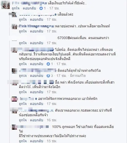The image size is (127, 143).
Task: Click like reaction icon on โอ้ยน้อ comment
Action: [x=48, y=64]
